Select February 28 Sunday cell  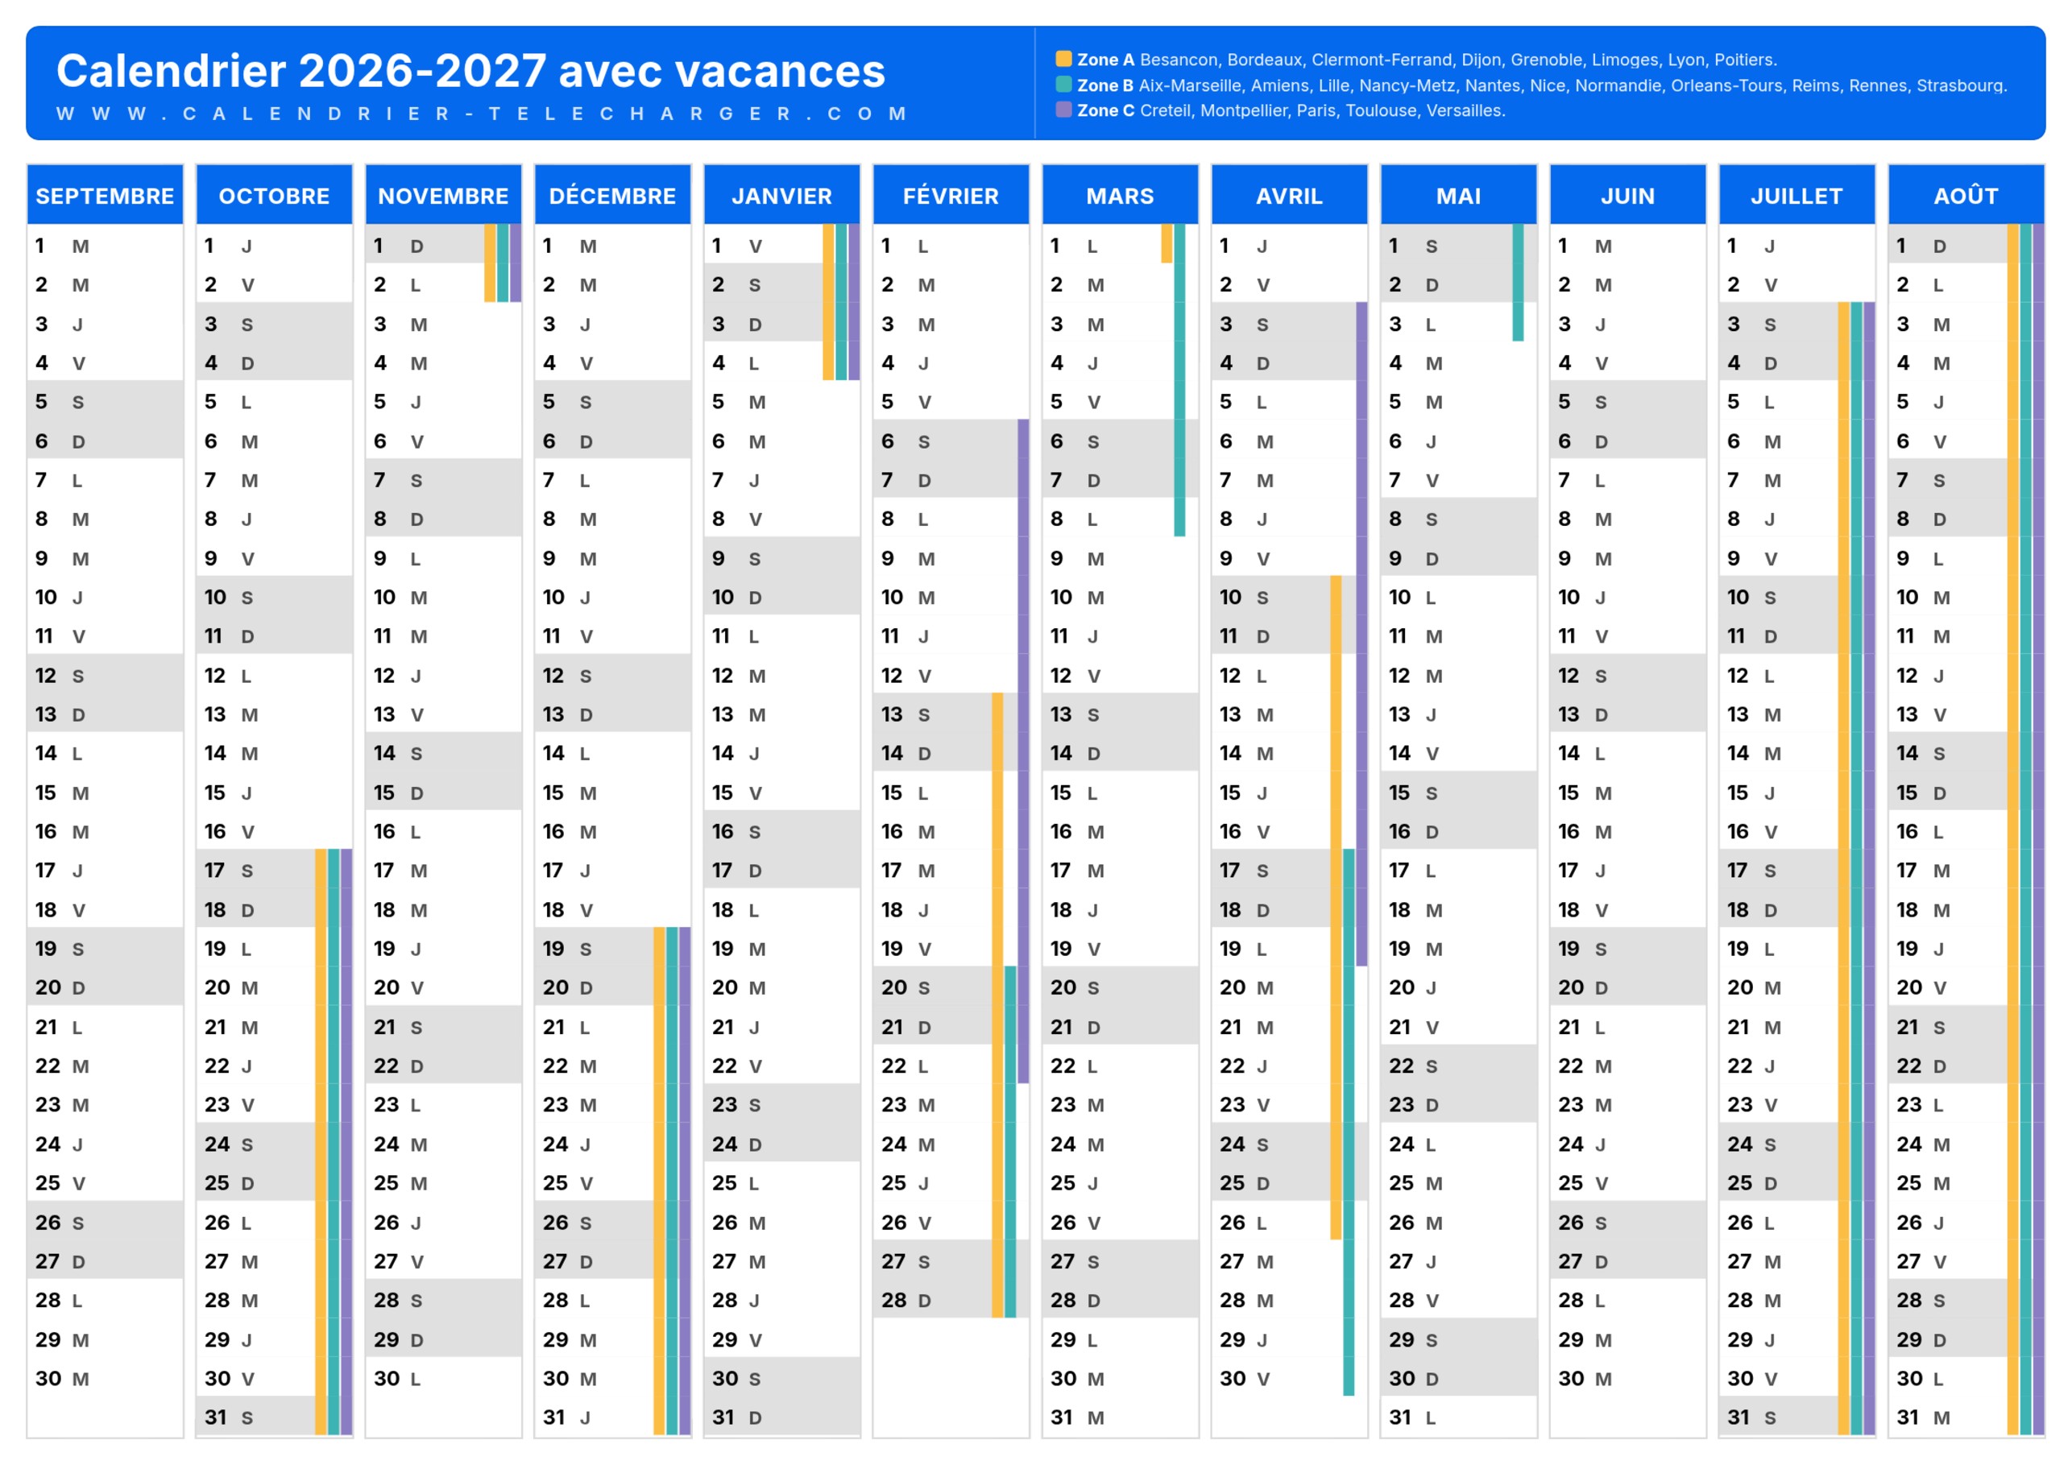(951, 1300)
